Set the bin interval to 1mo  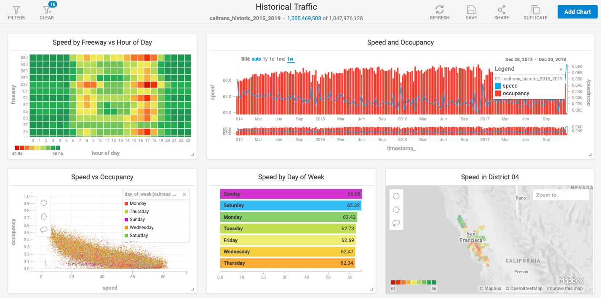280,59
